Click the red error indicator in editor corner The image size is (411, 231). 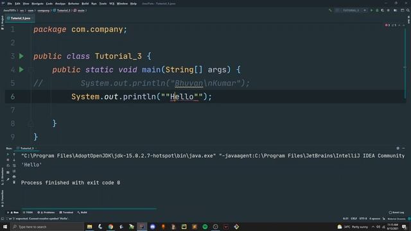tap(387, 25)
